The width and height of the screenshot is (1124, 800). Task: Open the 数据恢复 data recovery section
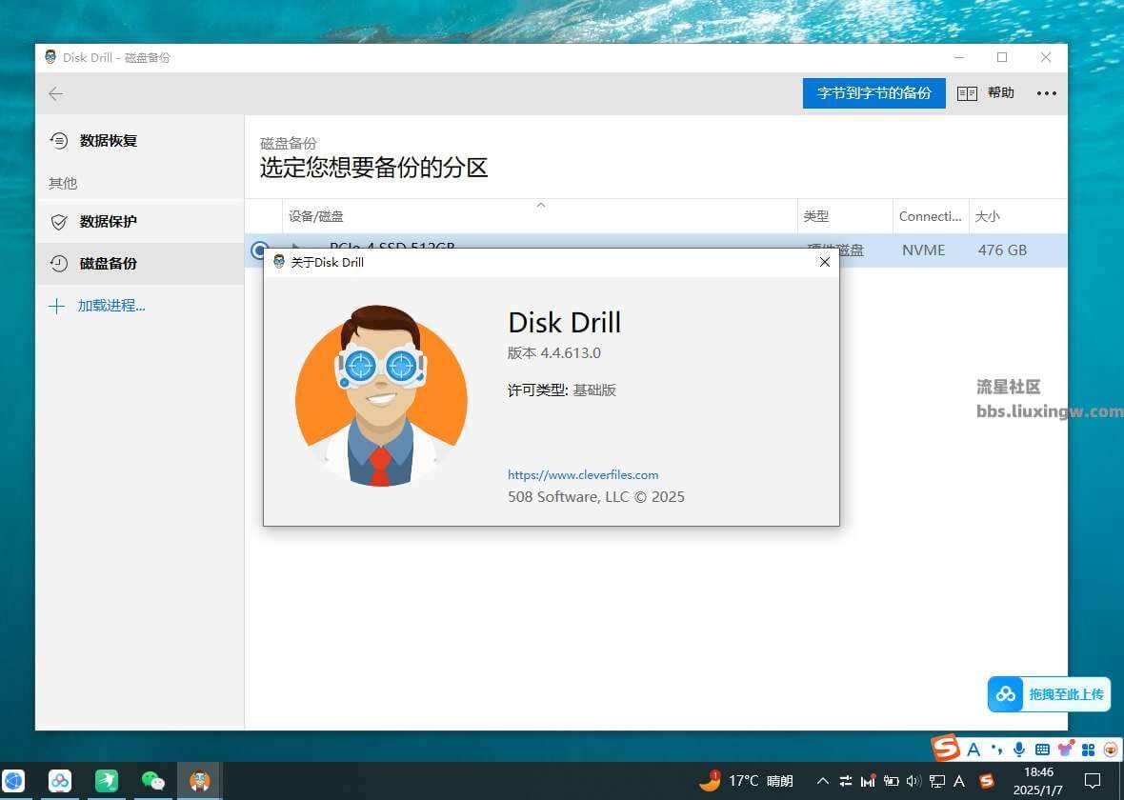point(140,141)
